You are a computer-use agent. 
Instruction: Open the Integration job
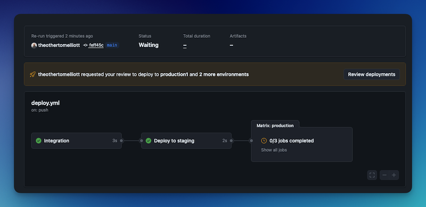coord(76,140)
